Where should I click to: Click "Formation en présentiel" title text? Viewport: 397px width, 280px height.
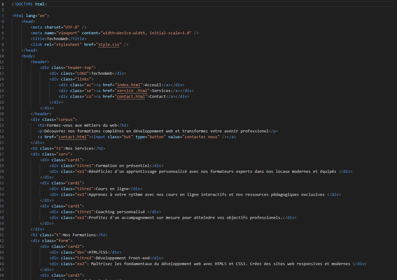point(123,166)
